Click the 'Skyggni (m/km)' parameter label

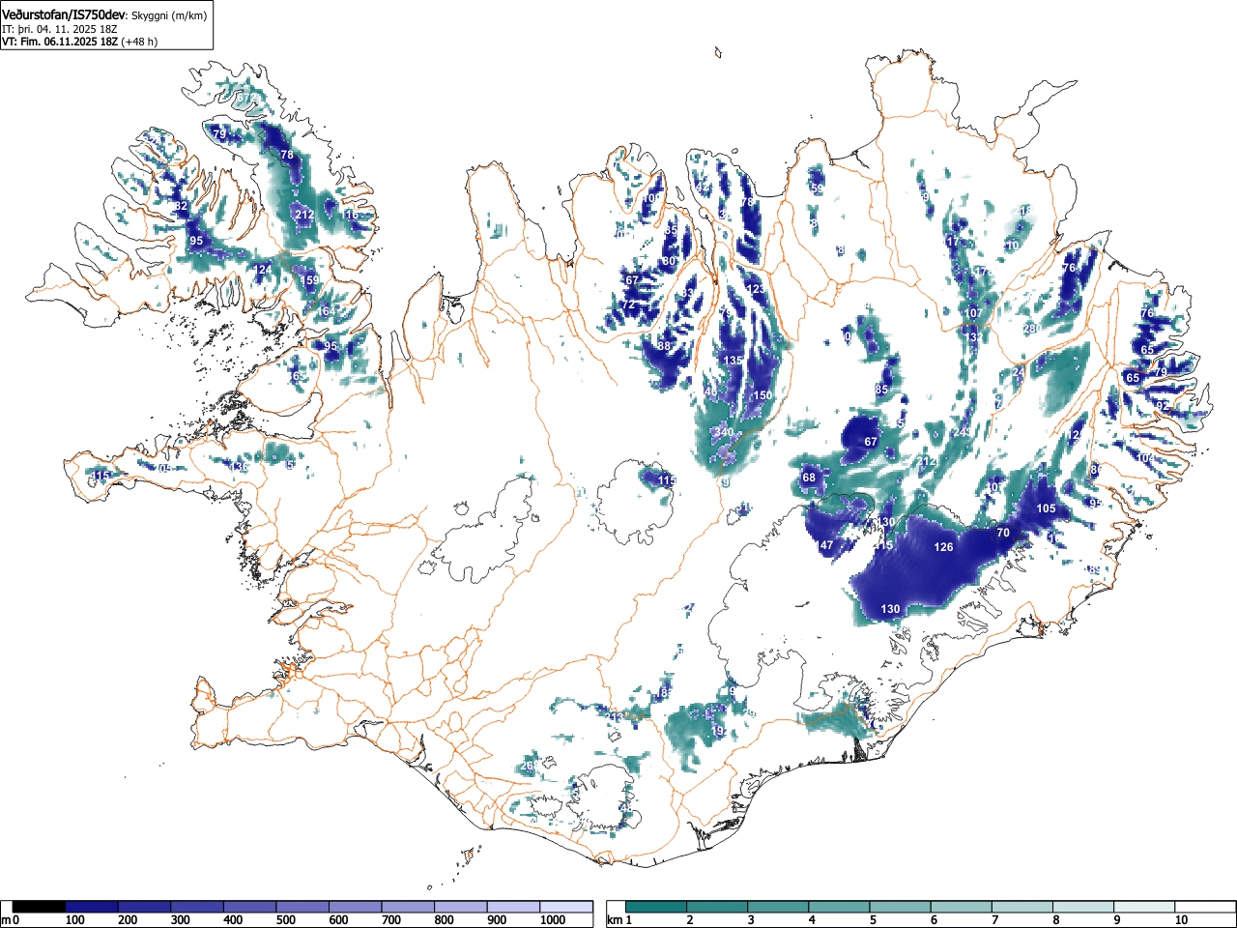point(168,15)
